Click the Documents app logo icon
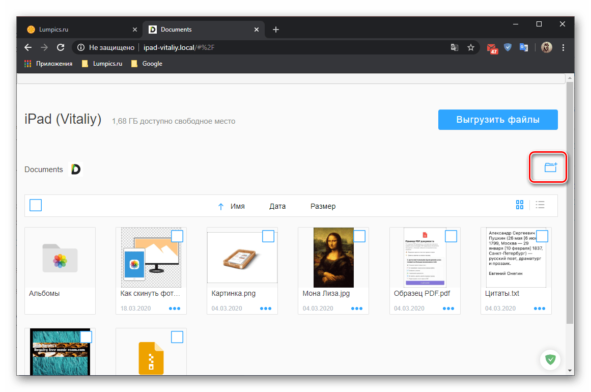Image resolution: width=591 pixels, height=392 pixels. tap(76, 170)
